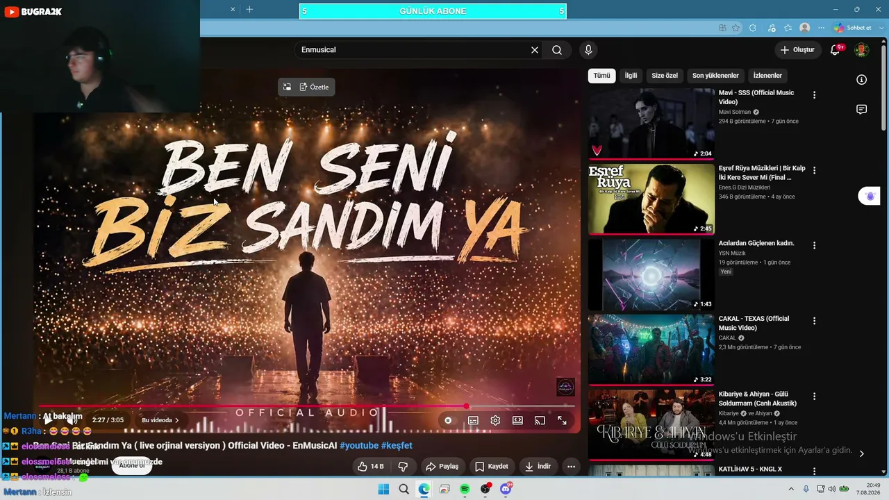Expand the right sidebar chevron arrow
The width and height of the screenshot is (889, 500).
[861, 453]
